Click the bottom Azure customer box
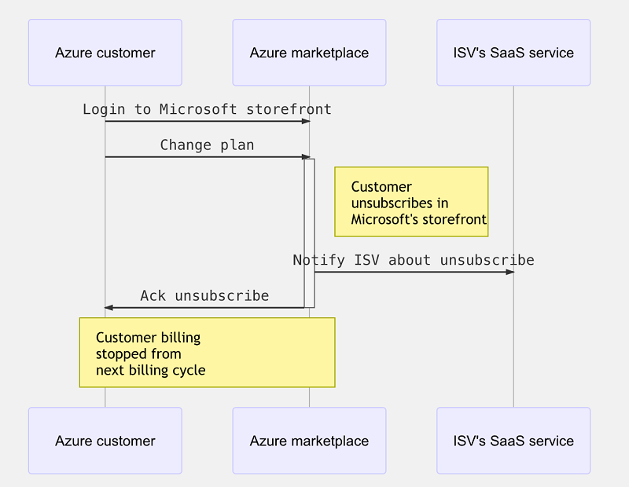The width and height of the screenshot is (629, 487). [105, 441]
